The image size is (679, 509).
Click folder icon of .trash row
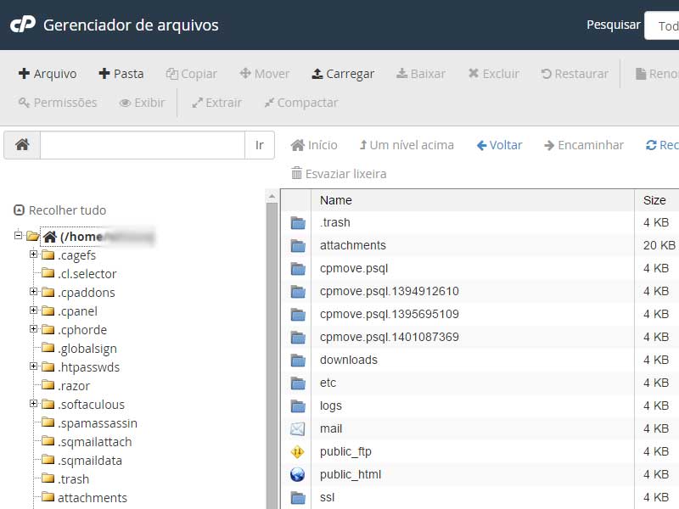(x=298, y=223)
